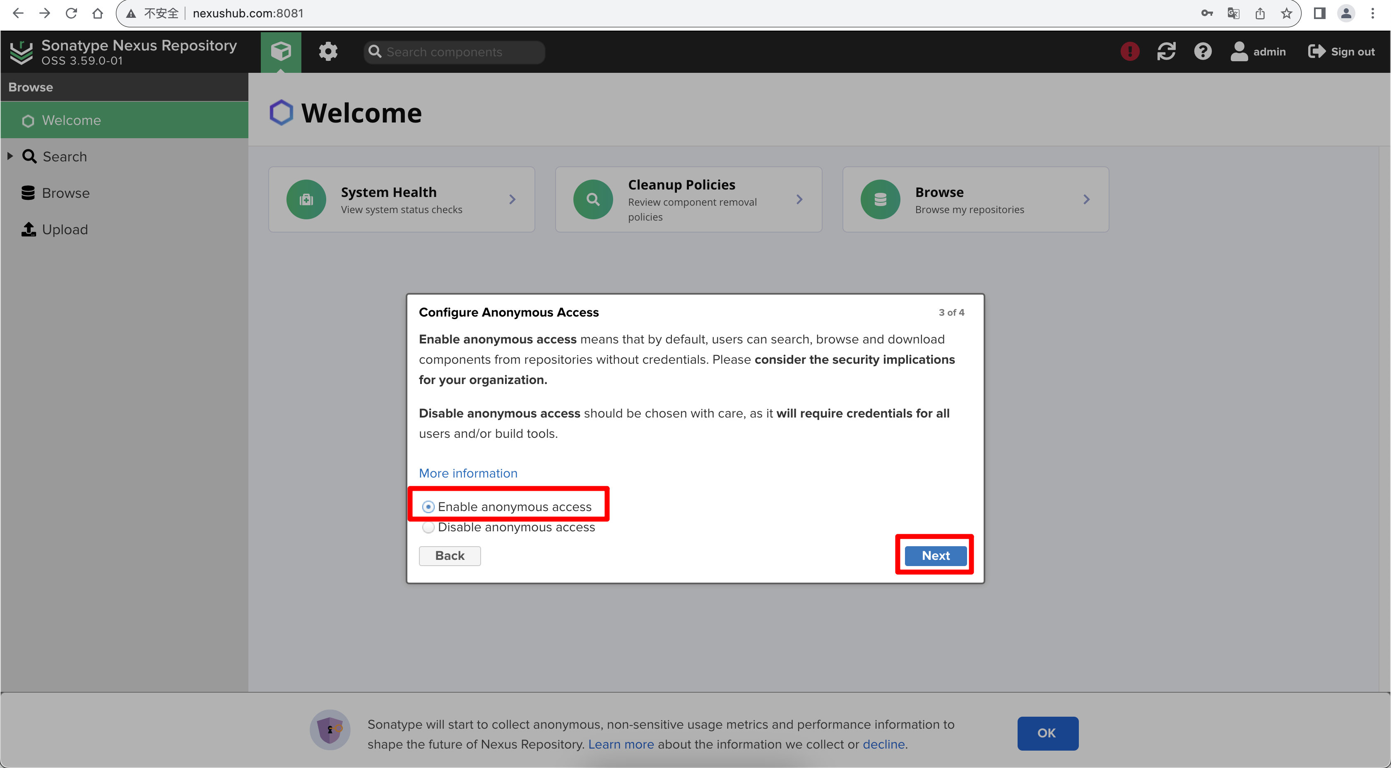The width and height of the screenshot is (1391, 768).
Task: Click Browse card database icon
Action: [880, 199]
